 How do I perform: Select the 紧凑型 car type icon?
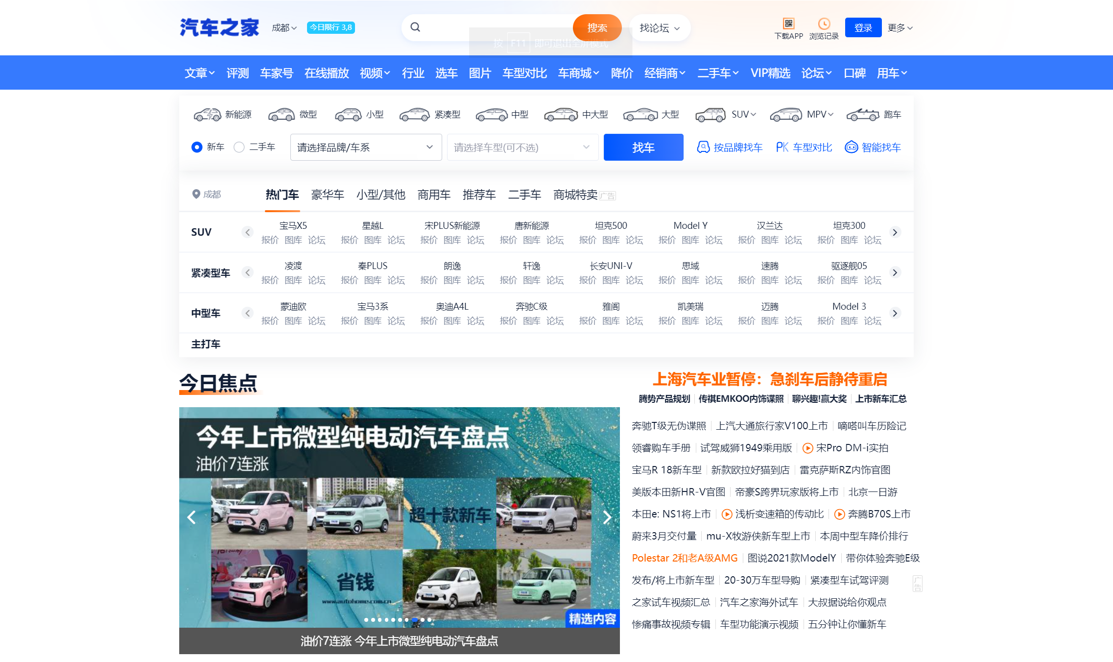[414, 115]
